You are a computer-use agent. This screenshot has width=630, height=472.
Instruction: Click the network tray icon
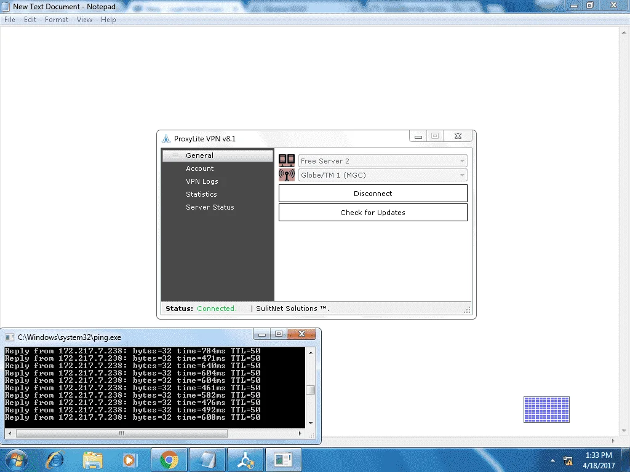[x=568, y=460]
